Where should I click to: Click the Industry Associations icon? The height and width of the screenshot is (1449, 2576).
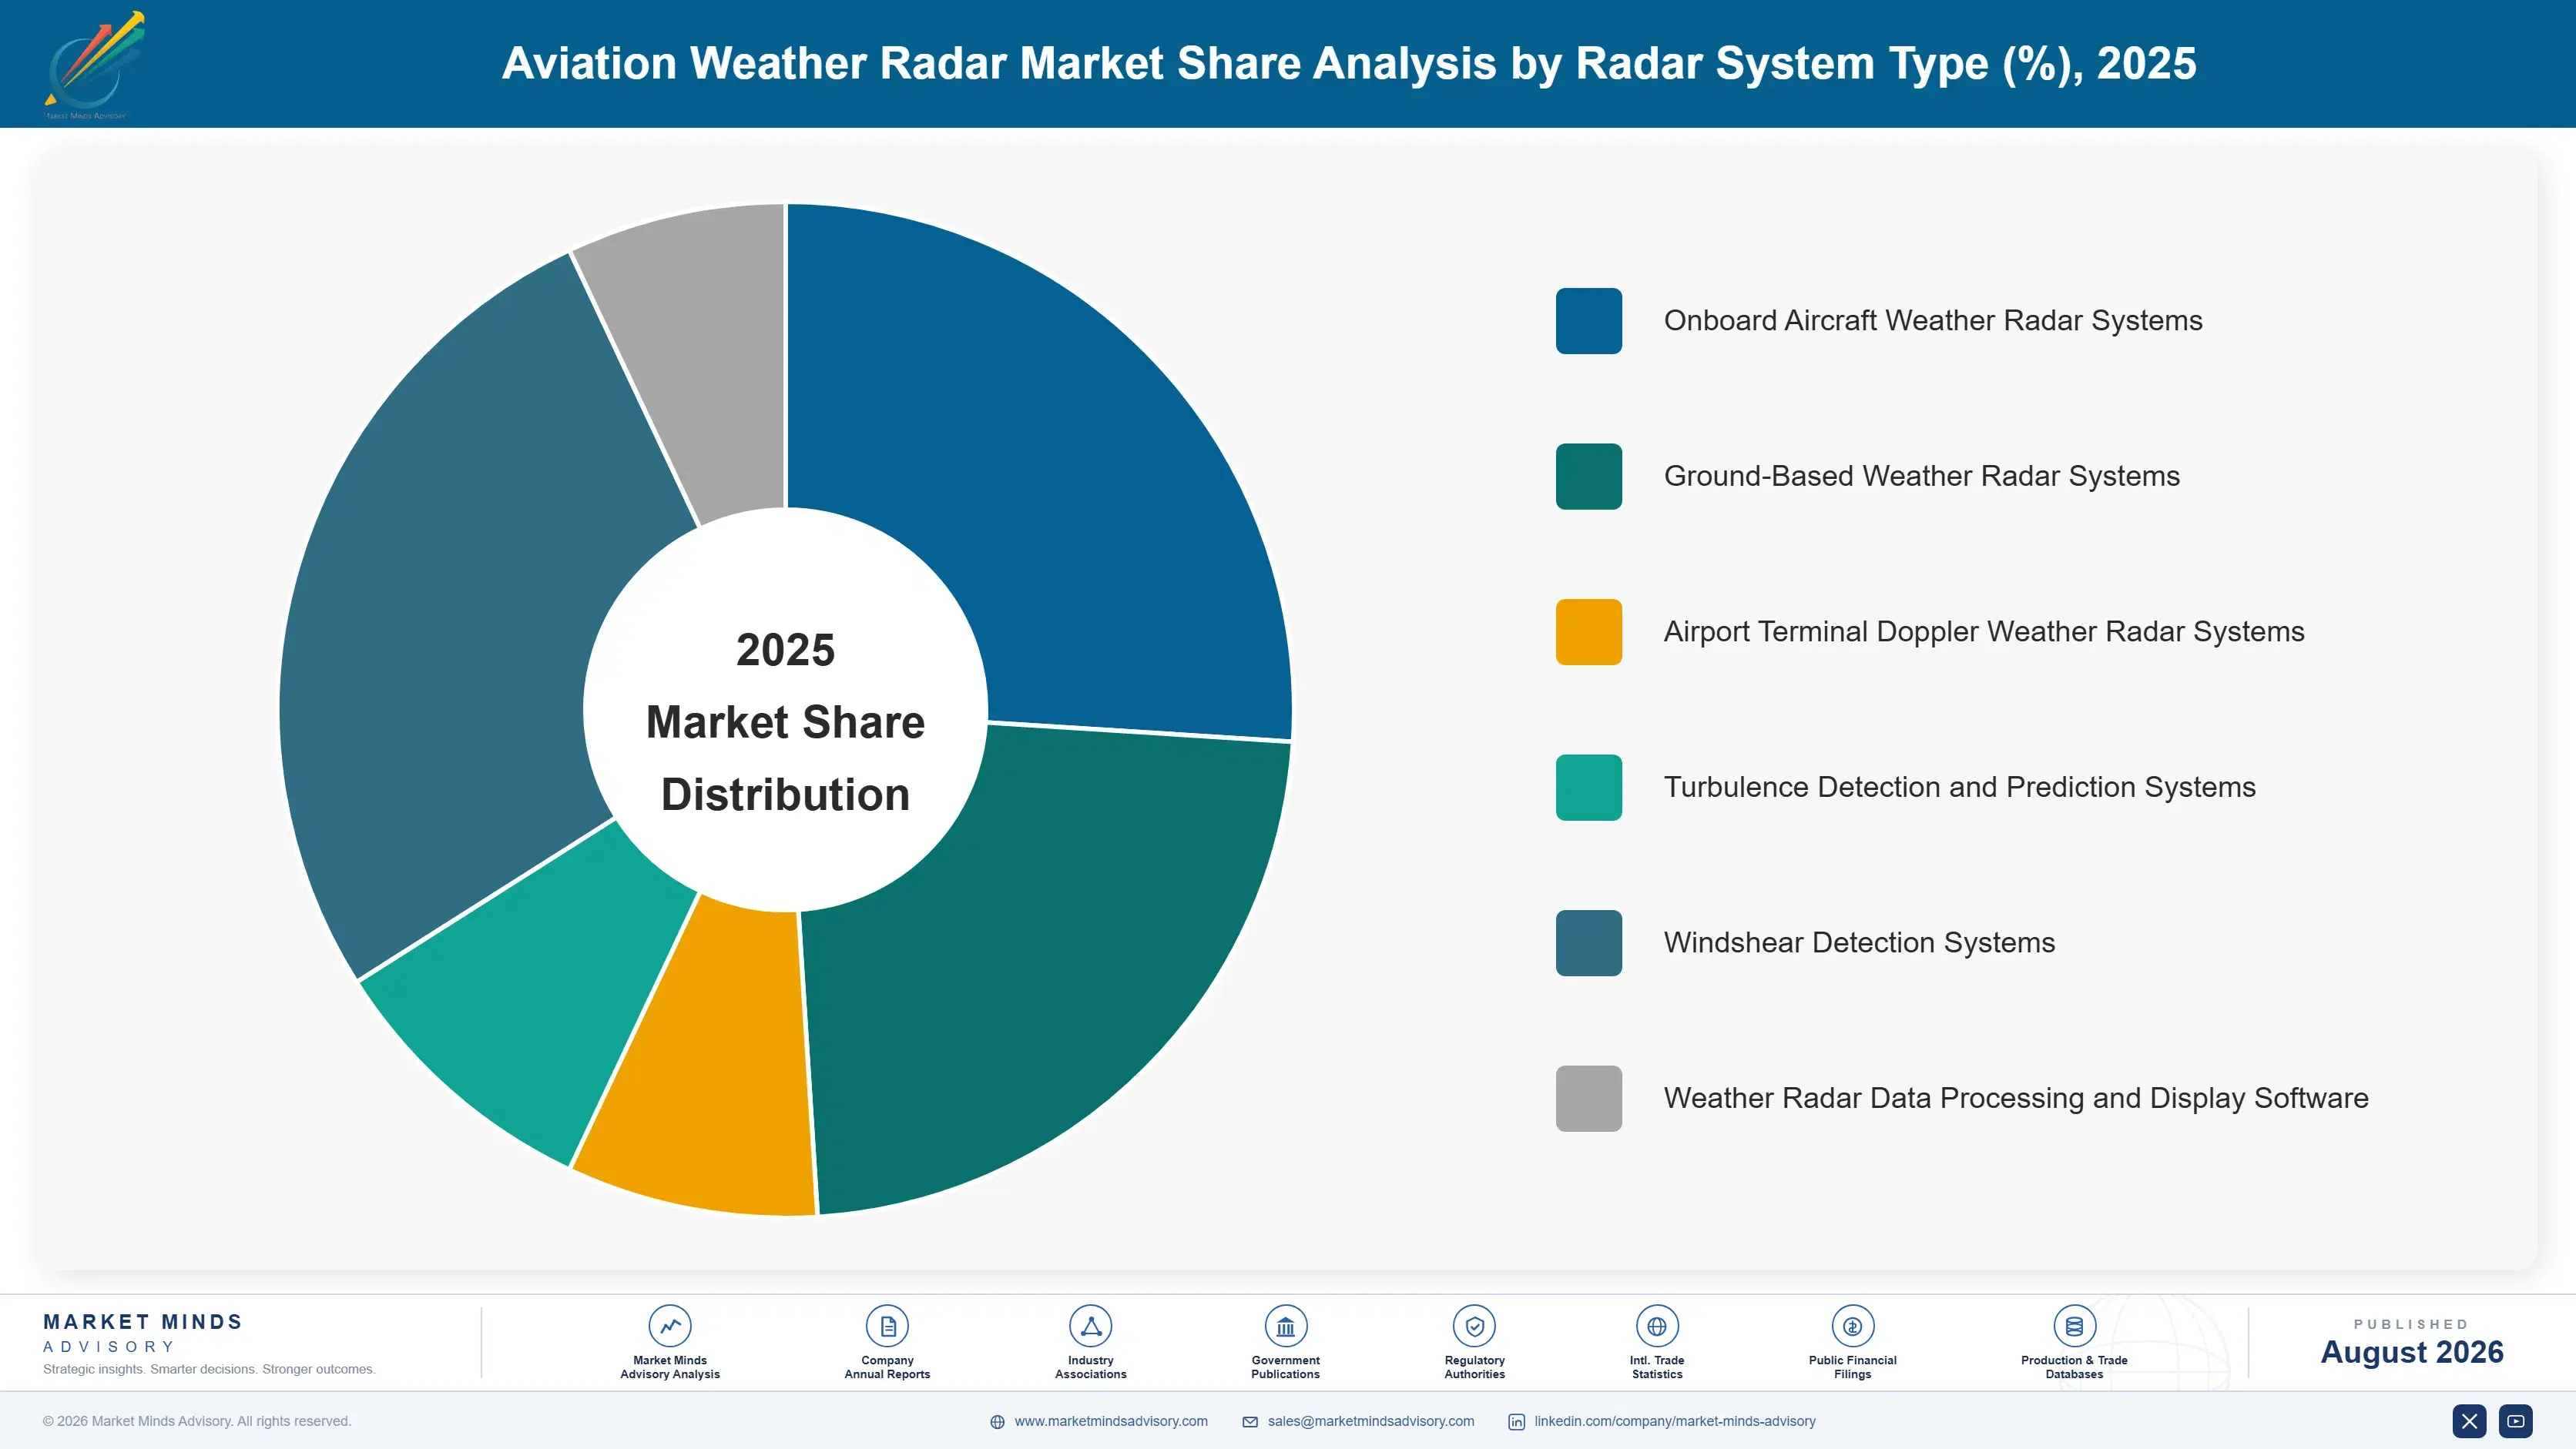pos(1090,1326)
